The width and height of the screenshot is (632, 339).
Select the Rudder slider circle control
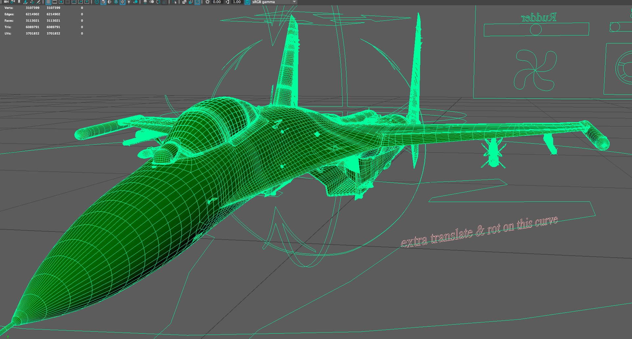(536, 30)
